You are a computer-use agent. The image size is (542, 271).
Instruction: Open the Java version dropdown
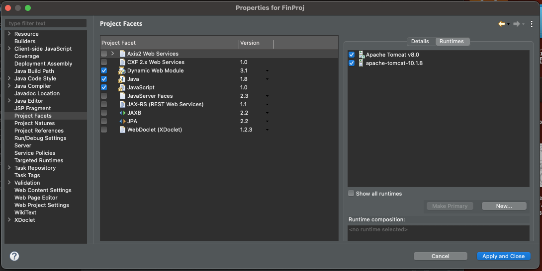click(x=267, y=79)
